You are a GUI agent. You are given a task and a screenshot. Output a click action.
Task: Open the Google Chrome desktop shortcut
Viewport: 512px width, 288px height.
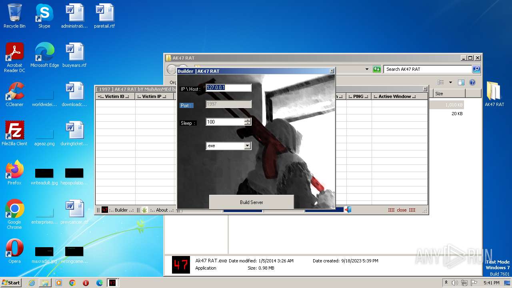(x=14, y=214)
